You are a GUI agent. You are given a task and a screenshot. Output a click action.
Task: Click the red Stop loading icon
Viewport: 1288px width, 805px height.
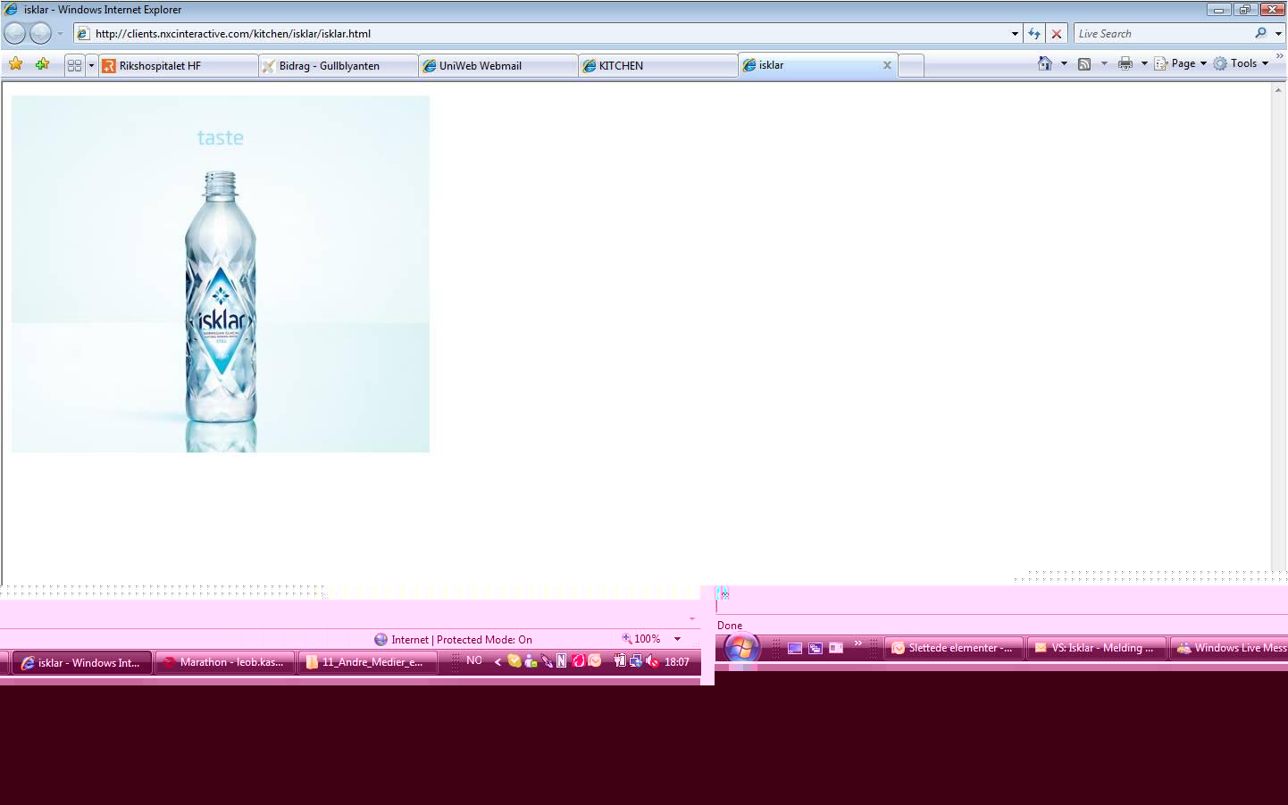pos(1057,34)
